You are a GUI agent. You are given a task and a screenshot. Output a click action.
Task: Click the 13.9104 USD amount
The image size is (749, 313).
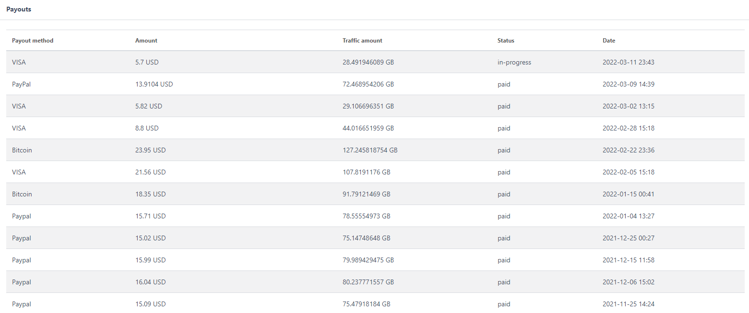[154, 84]
